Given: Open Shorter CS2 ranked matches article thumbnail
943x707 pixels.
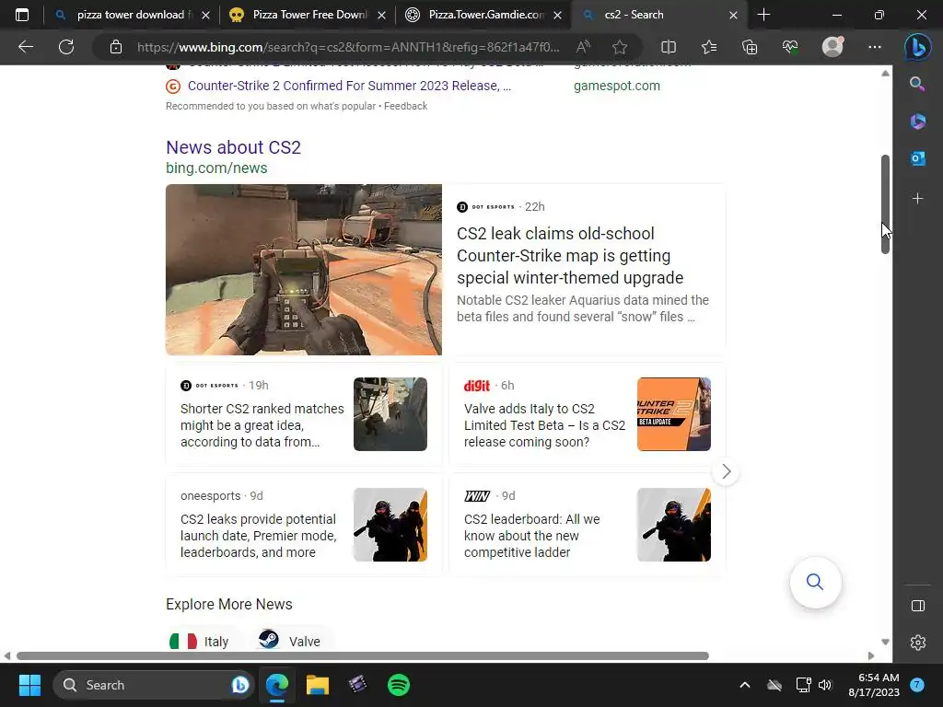Looking at the screenshot, I should (x=390, y=414).
